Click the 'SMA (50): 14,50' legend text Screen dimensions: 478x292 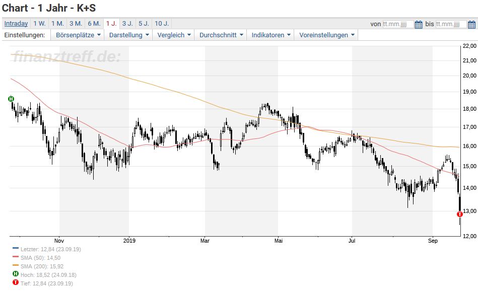(x=40, y=258)
